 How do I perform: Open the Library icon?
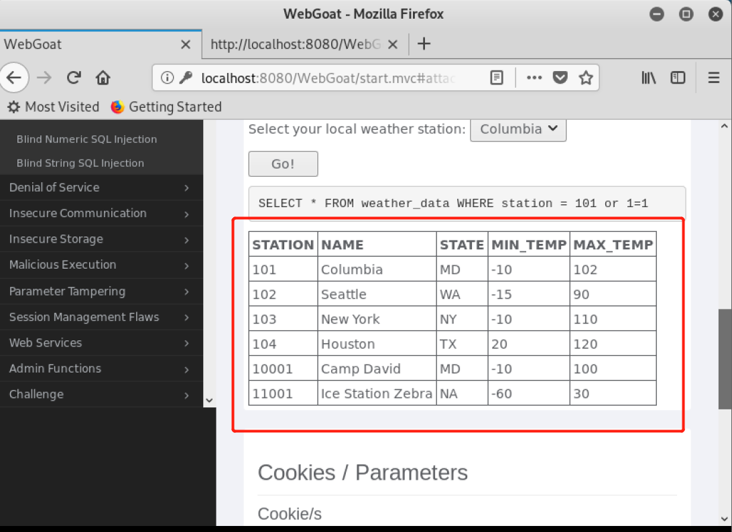(x=648, y=78)
